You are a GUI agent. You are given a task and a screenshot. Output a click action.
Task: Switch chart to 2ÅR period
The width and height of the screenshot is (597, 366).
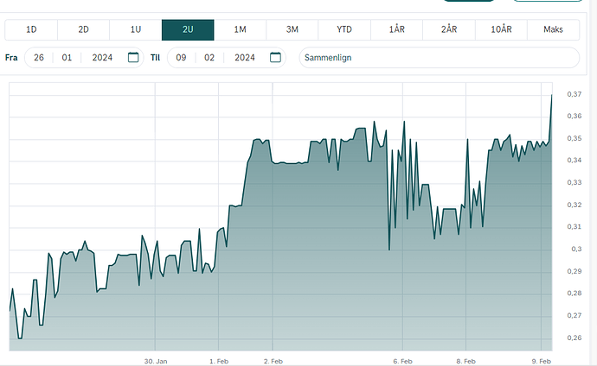tap(449, 29)
